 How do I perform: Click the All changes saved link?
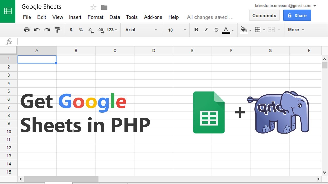(210, 17)
